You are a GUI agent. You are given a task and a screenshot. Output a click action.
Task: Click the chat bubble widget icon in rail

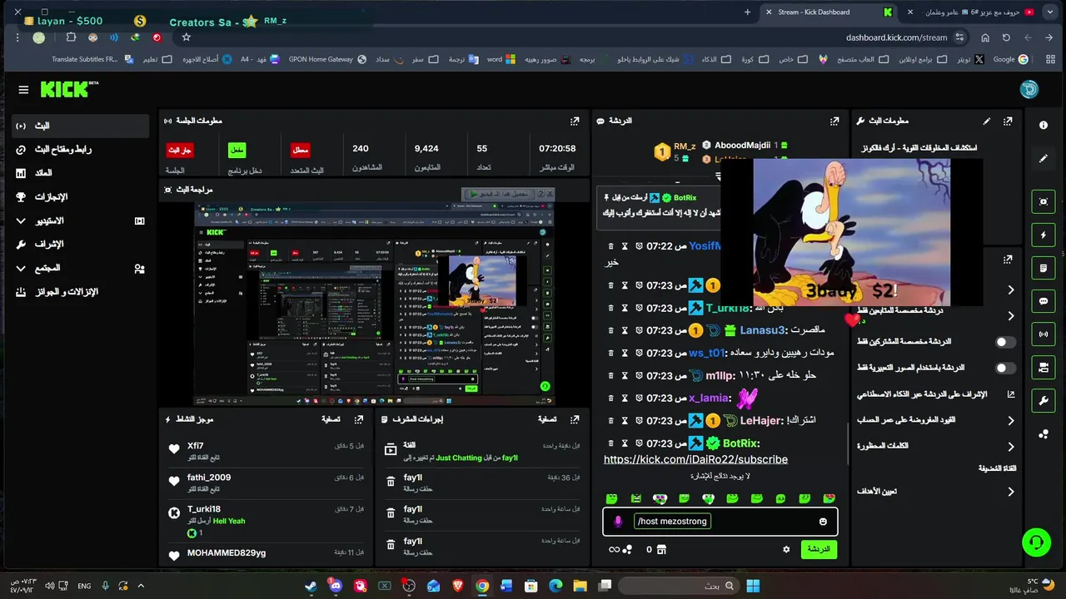pos(1044,301)
